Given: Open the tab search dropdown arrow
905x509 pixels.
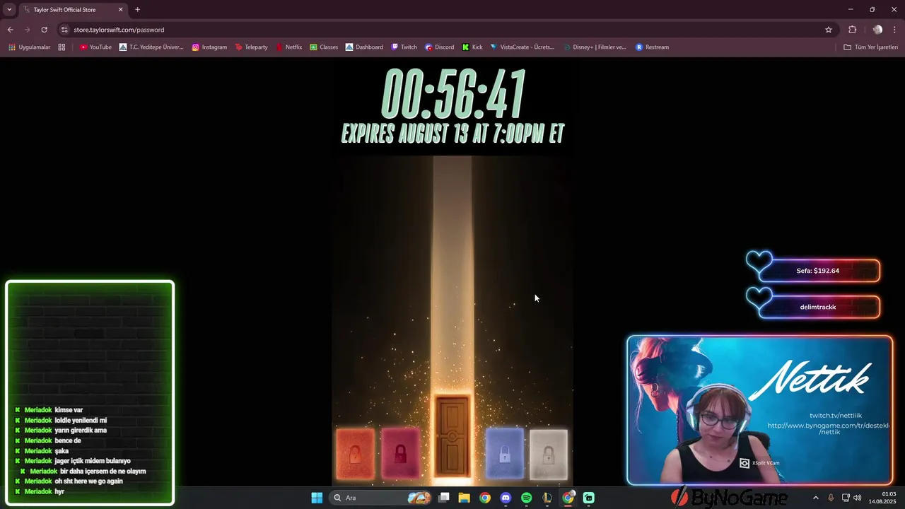Looking at the screenshot, I should coord(9,10).
